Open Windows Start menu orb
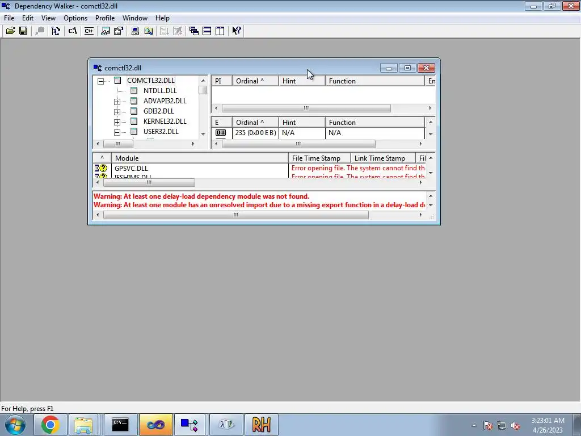The width and height of the screenshot is (581, 436). pos(15,425)
